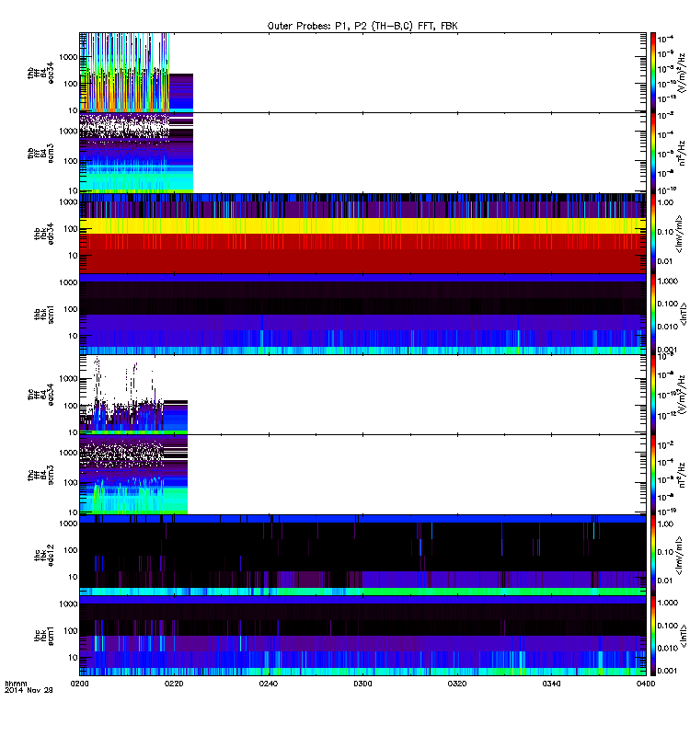Click the yellow band in thb fbk edc34 panel

tap(362, 225)
